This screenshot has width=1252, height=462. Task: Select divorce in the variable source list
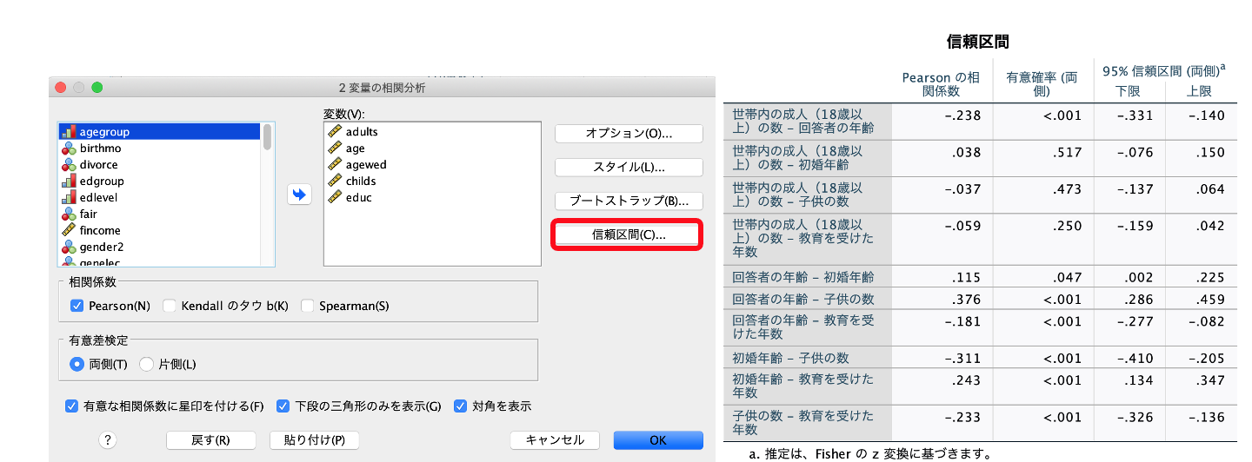[159, 165]
